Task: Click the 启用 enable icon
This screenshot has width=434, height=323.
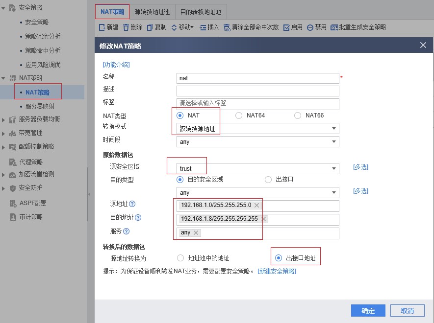Action: pos(293,27)
